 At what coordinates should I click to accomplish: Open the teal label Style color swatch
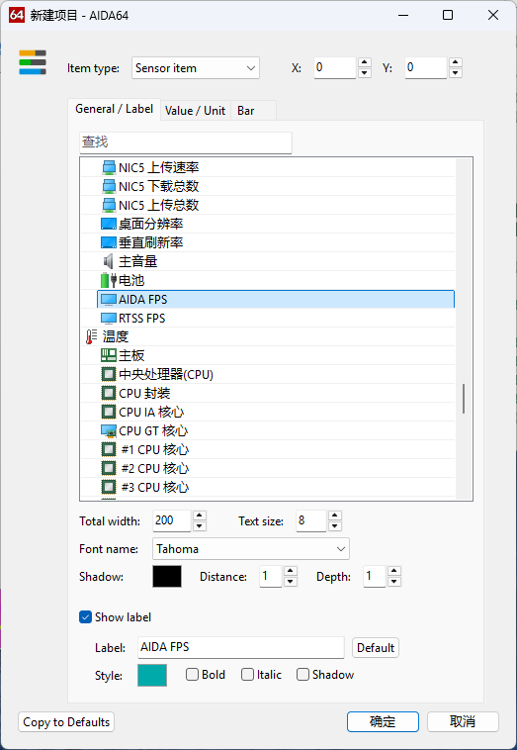tap(152, 676)
